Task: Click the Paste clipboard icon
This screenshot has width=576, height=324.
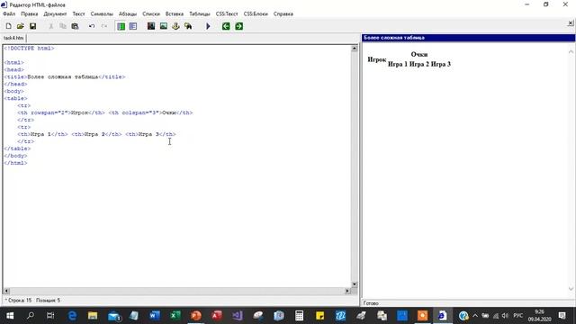Action: click(x=75, y=26)
